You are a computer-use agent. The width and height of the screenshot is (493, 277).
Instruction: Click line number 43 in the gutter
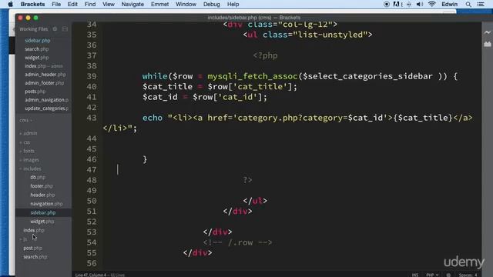coord(92,118)
